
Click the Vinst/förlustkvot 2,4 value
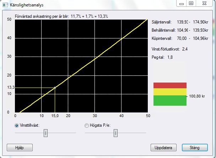185,49
